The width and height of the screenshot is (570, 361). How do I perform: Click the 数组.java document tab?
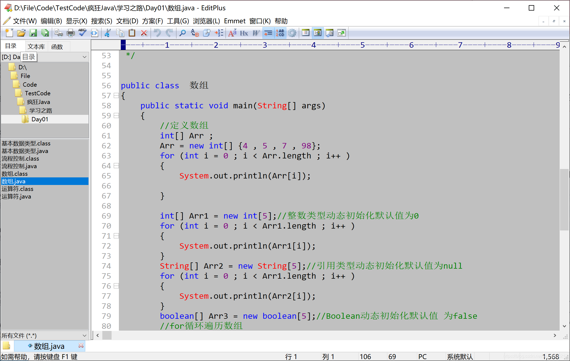pyautogui.click(x=49, y=346)
